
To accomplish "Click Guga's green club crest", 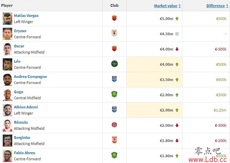I will (114, 94).
